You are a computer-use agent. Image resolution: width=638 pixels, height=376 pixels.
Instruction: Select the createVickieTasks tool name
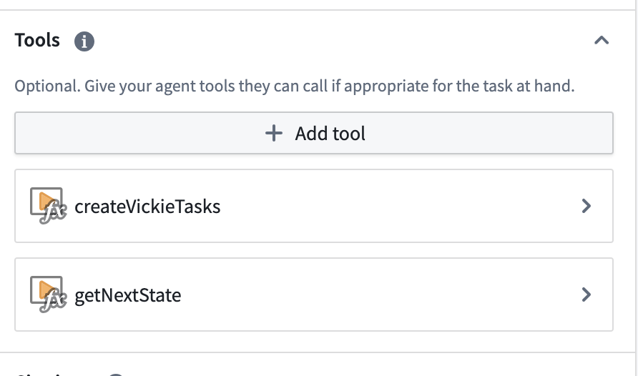coord(147,207)
